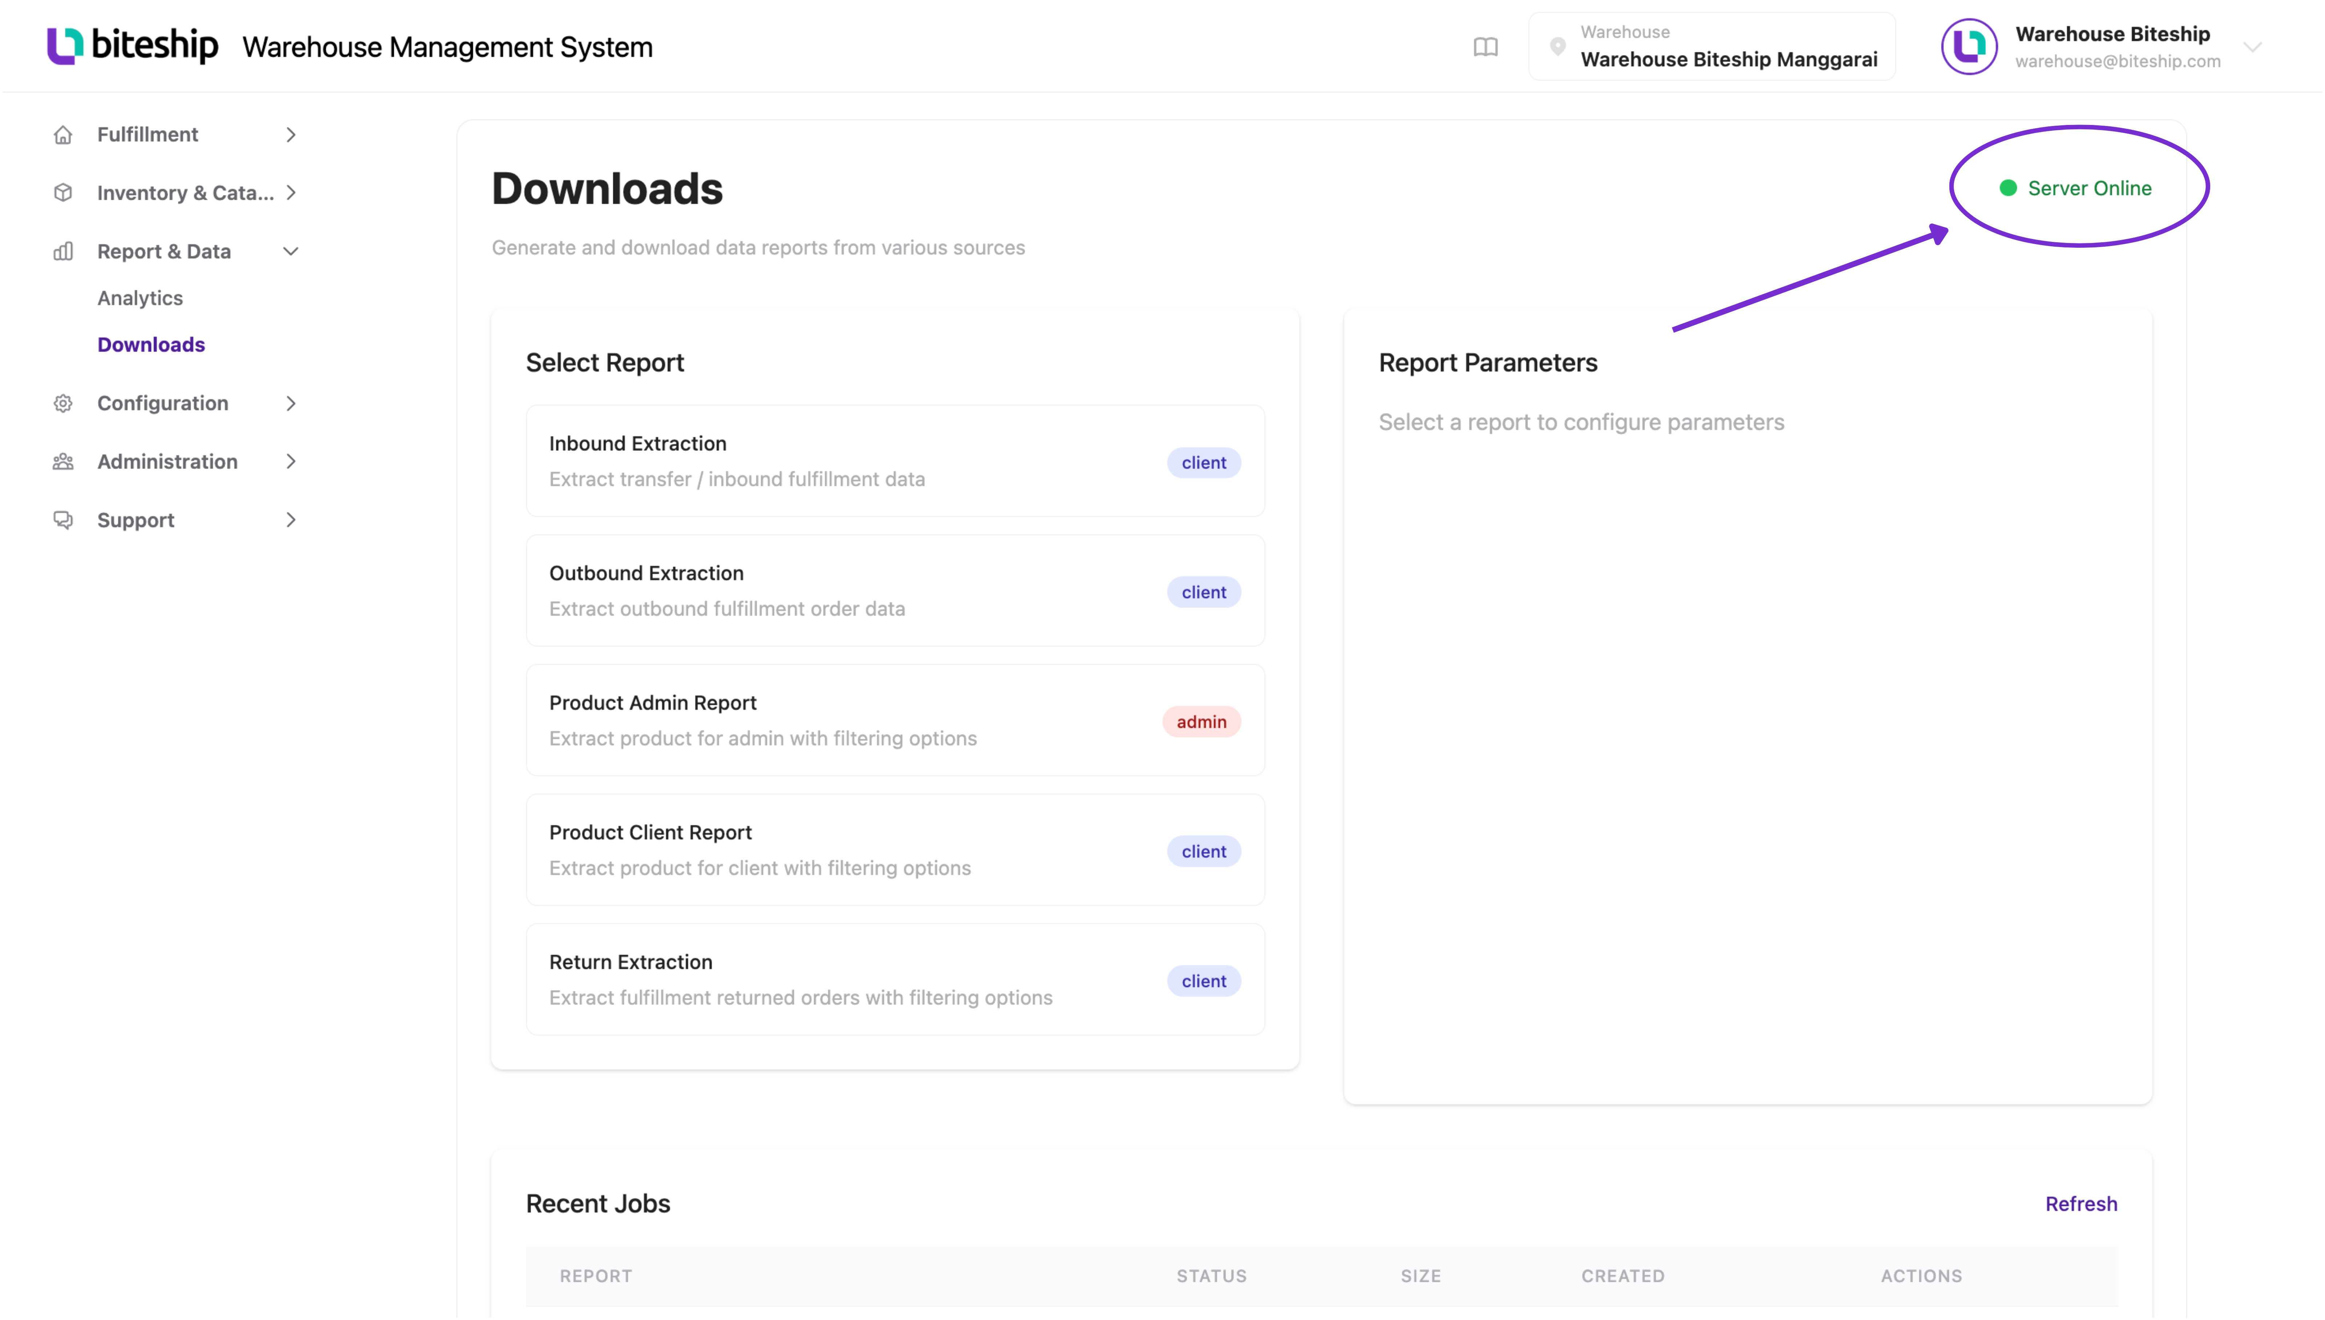Click the SIZE column header
The width and height of the screenshot is (2325, 1320).
coord(1420,1276)
